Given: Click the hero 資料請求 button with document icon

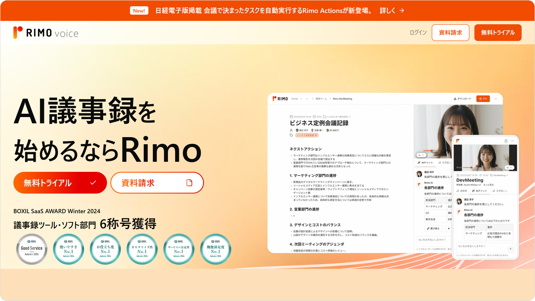Looking at the screenshot, I should pos(157,183).
